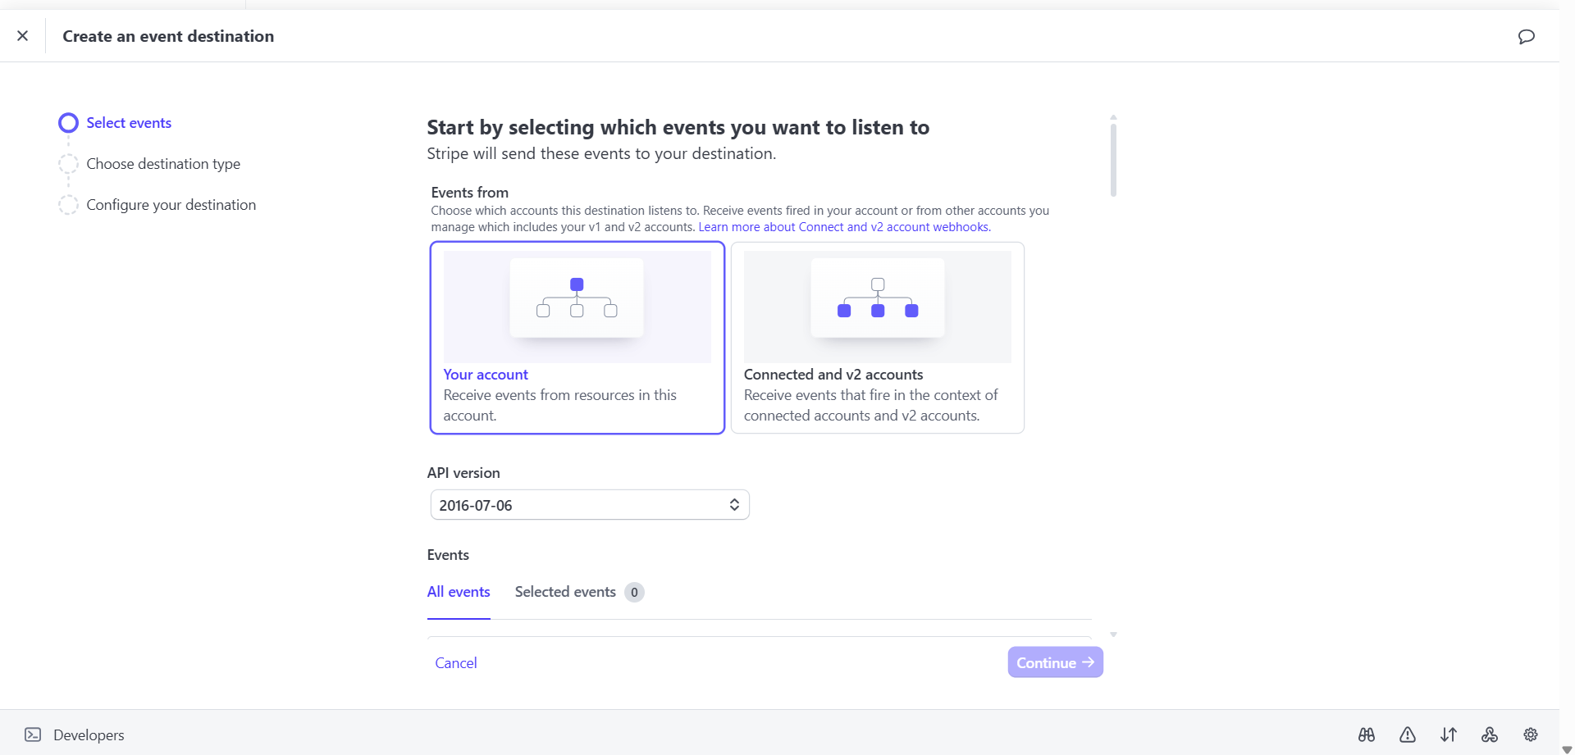Click the webhooks icon in bottom bar
Image resolution: width=1575 pixels, height=755 pixels.
tap(1490, 735)
